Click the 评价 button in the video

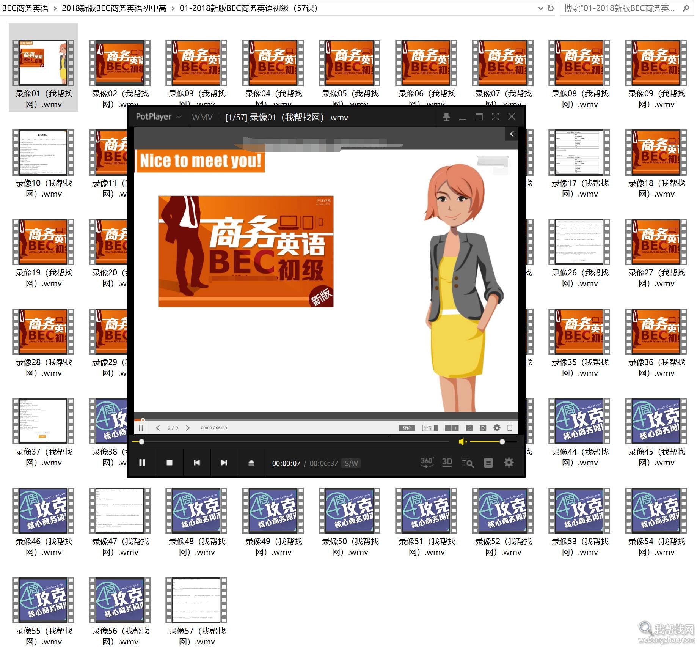click(x=407, y=428)
